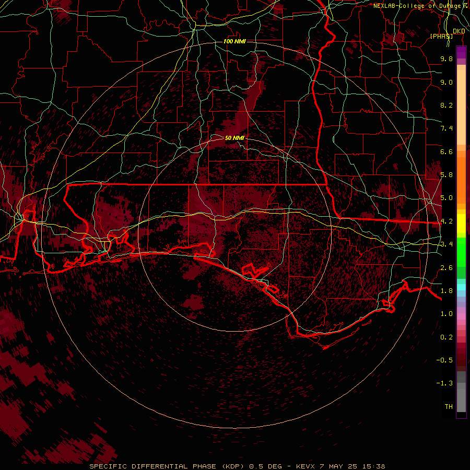The width and height of the screenshot is (470, 470).
Task: Click the 2.6 value on color scale
Action: tap(446, 268)
